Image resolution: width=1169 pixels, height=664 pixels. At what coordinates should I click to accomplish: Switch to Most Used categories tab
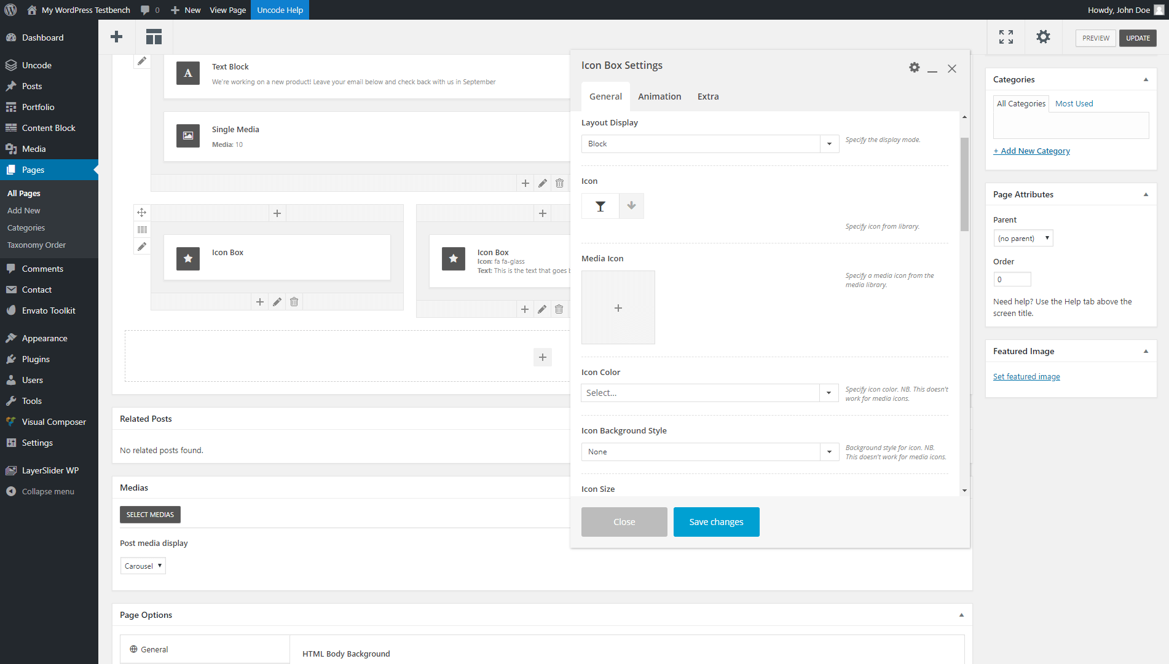1074,103
